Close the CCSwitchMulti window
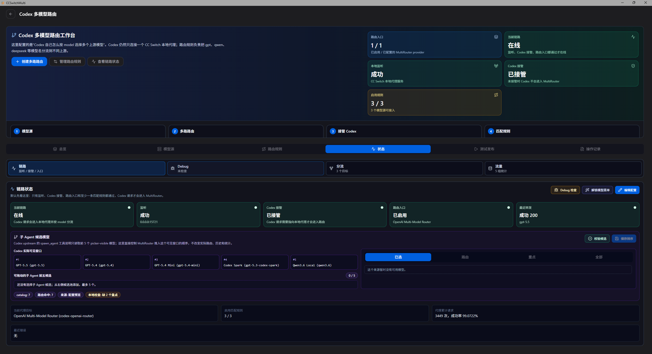 pos(646,3)
